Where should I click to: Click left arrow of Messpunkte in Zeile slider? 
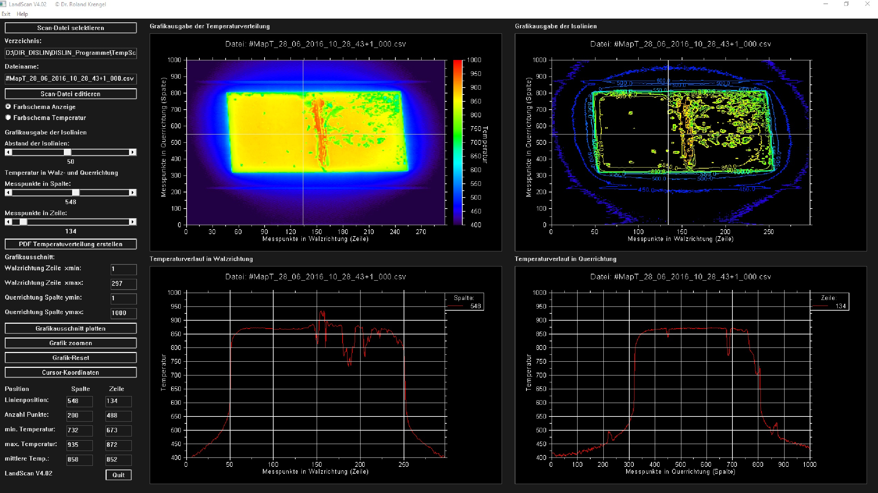[9, 222]
